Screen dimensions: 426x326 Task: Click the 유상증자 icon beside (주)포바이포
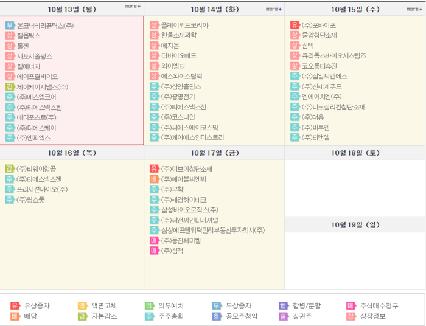pyautogui.click(x=295, y=25)
